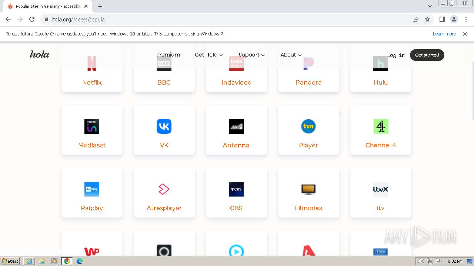Screen dimensions: 474x266
Task: Go back to the previous page
Action: point(8,19)
